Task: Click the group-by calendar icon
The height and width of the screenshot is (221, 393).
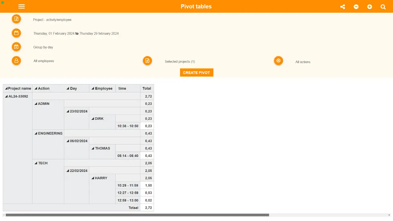Action: [x=16, y=47]
